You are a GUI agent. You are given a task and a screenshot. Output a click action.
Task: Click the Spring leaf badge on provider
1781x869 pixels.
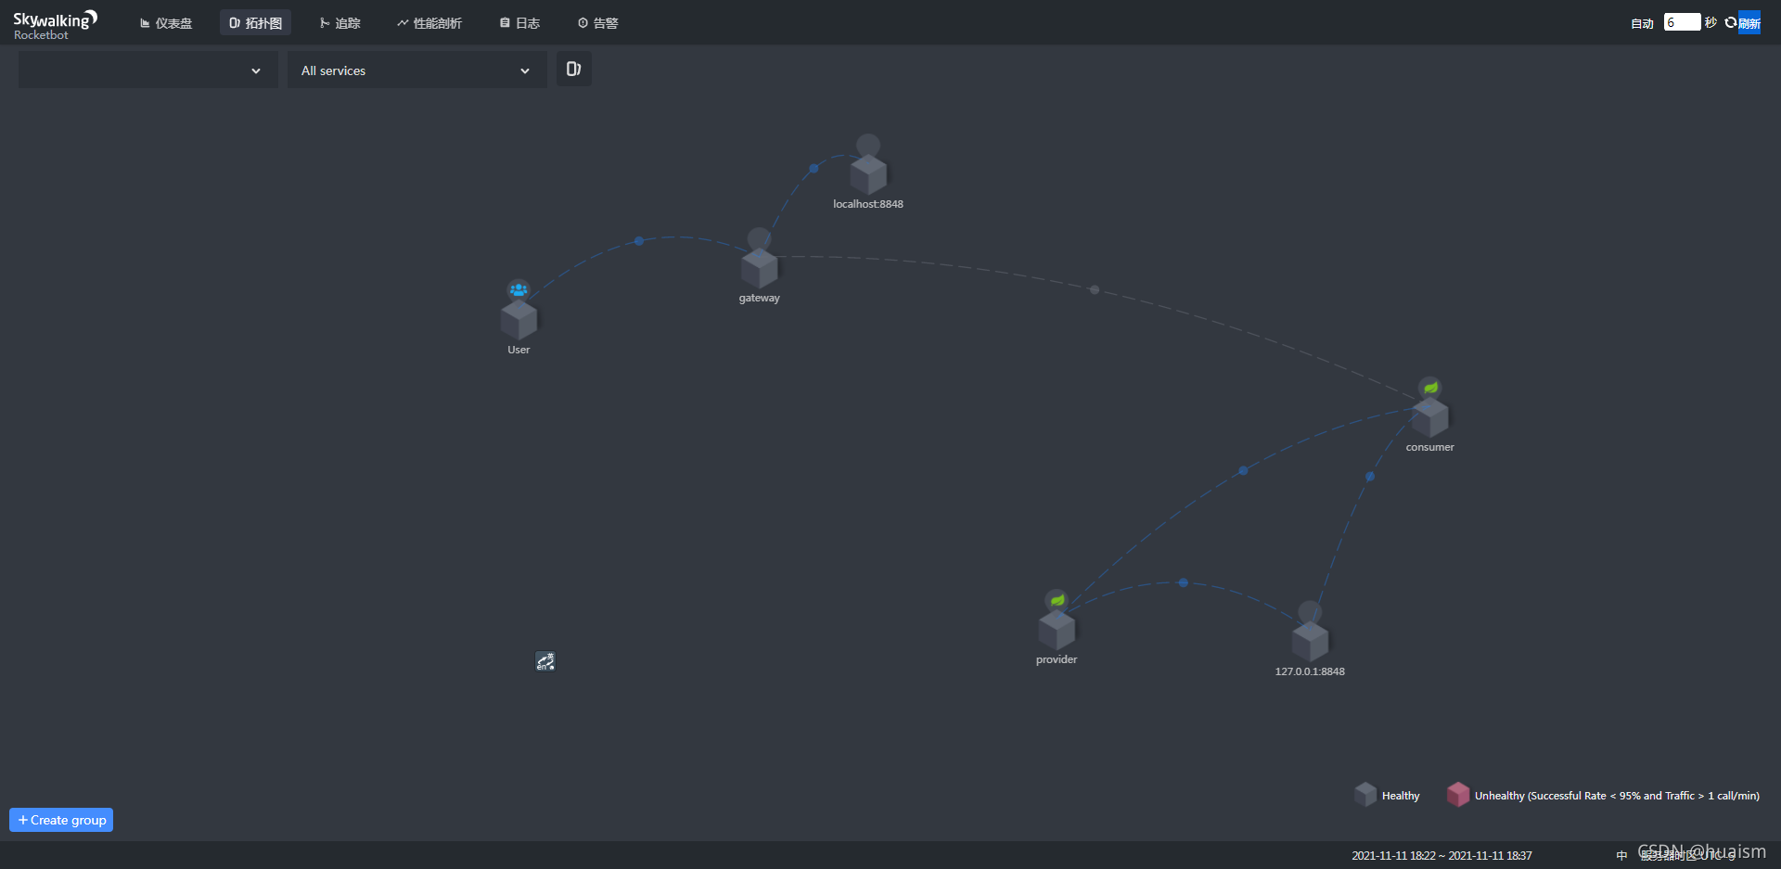1057,600
